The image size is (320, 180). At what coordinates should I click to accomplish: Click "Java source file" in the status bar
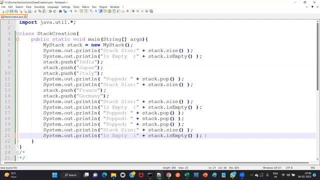coord(8,168)
